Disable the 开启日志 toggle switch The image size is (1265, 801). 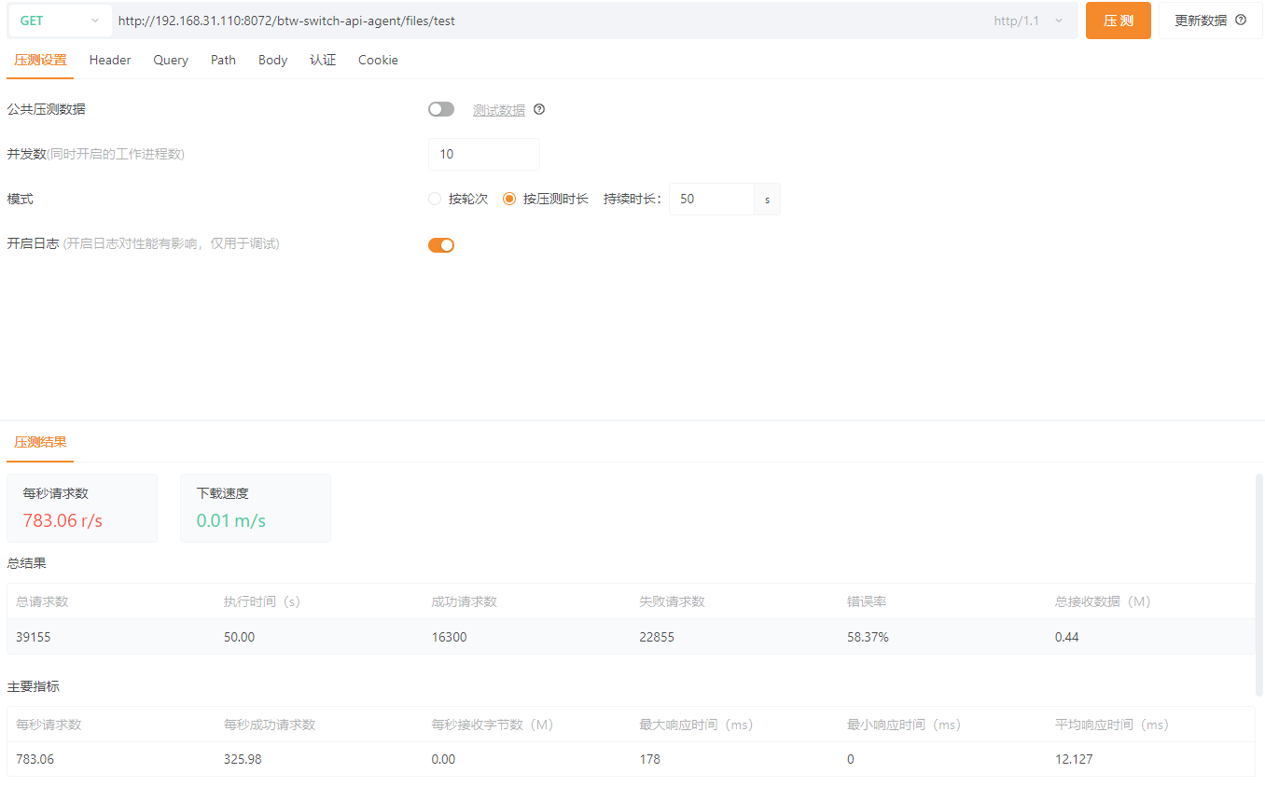441,245
